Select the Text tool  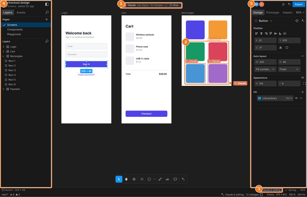click(x=167, y=179)
